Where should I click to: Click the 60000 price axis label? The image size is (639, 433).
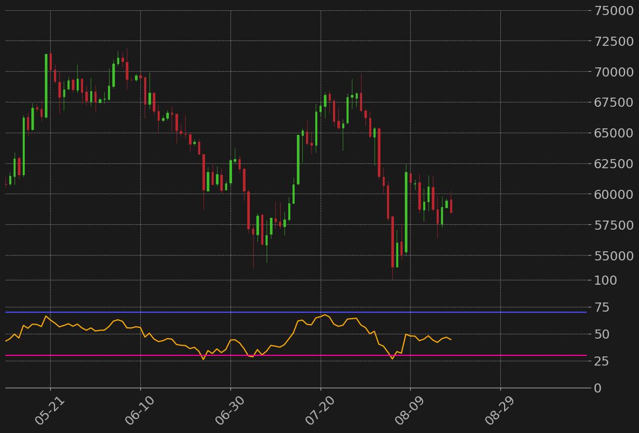[614, 194]
